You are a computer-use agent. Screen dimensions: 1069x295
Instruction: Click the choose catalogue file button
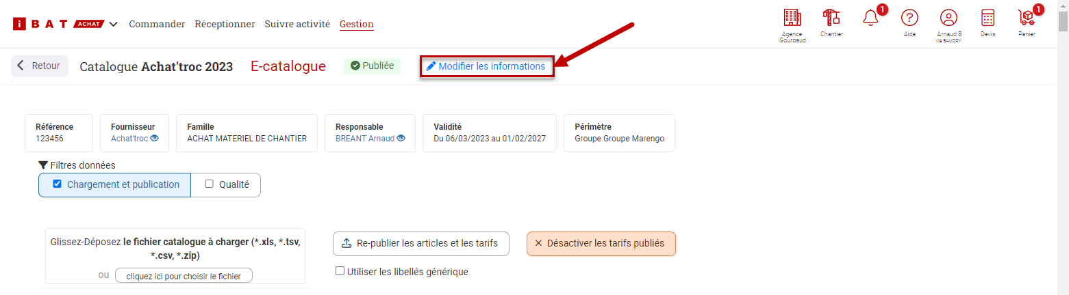tap(184, 276)
